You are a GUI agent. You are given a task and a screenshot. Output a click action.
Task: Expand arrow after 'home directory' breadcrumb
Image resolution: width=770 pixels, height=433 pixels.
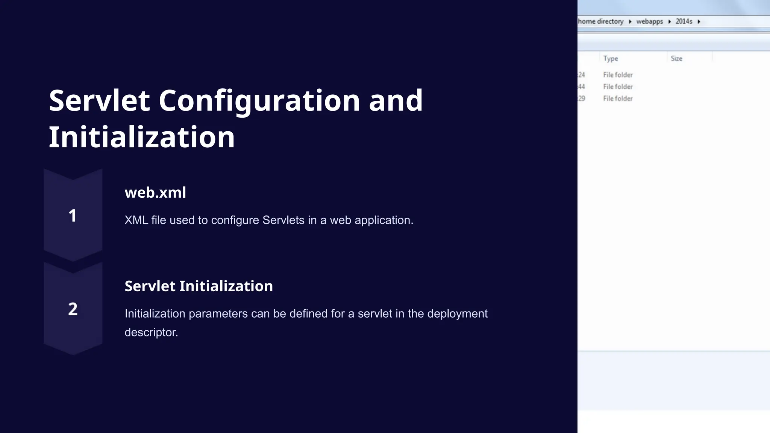[630, 21]
